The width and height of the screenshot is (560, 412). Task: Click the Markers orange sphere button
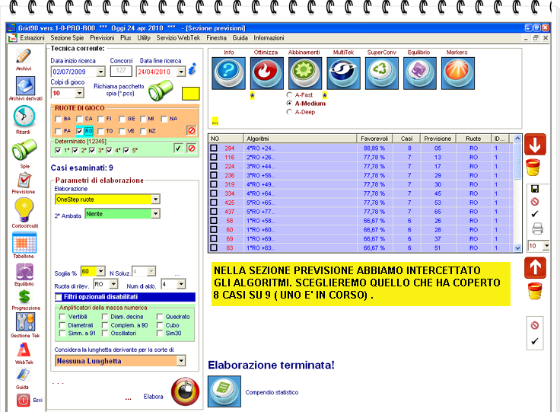tap(458, 73)
